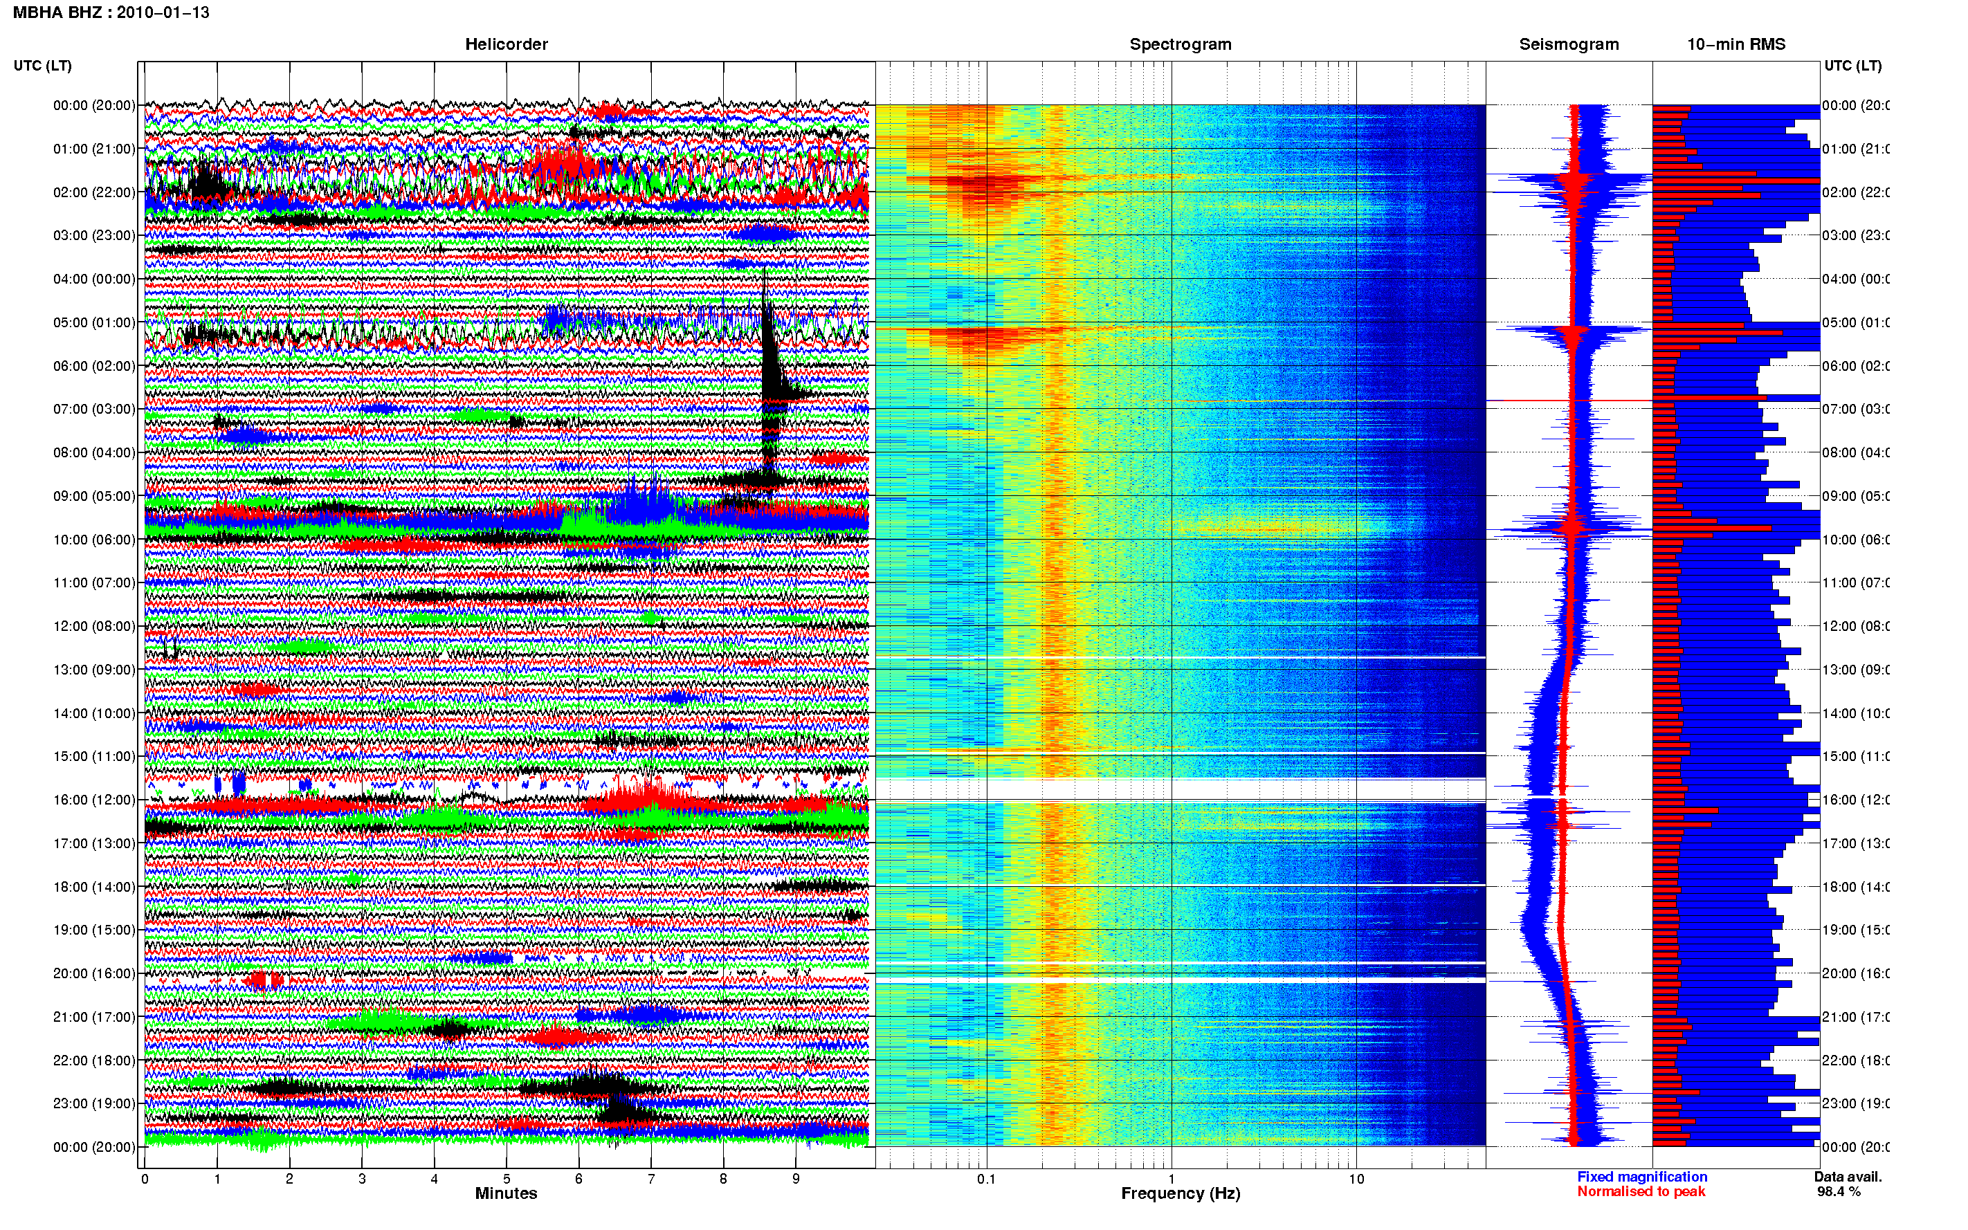Click the left '09:00 (05:00)' time label

(93, 495)
